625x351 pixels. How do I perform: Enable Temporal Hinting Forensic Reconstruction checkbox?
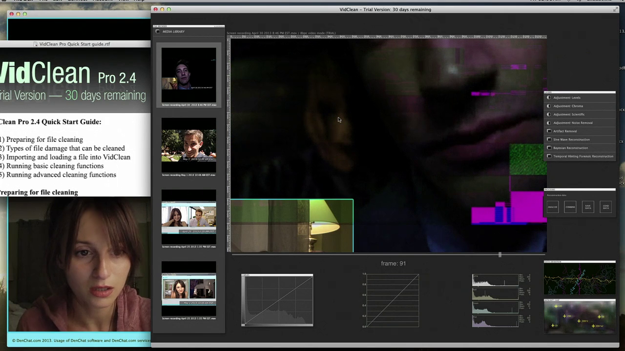[x=549, y=156]
